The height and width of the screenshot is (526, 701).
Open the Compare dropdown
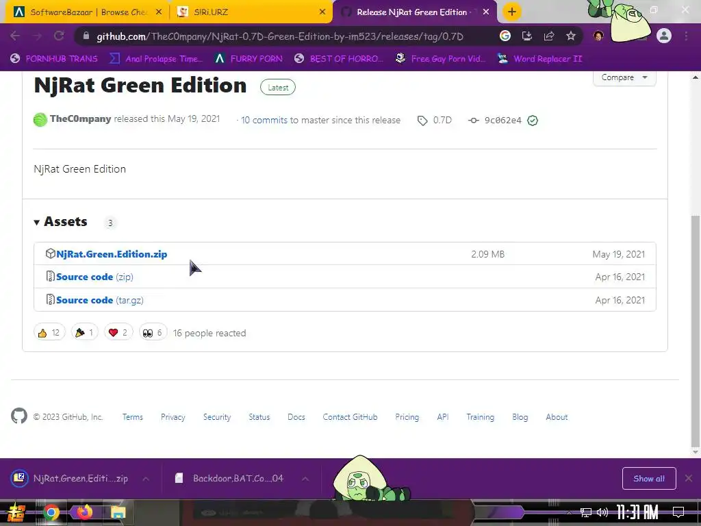tap(624, 77)
